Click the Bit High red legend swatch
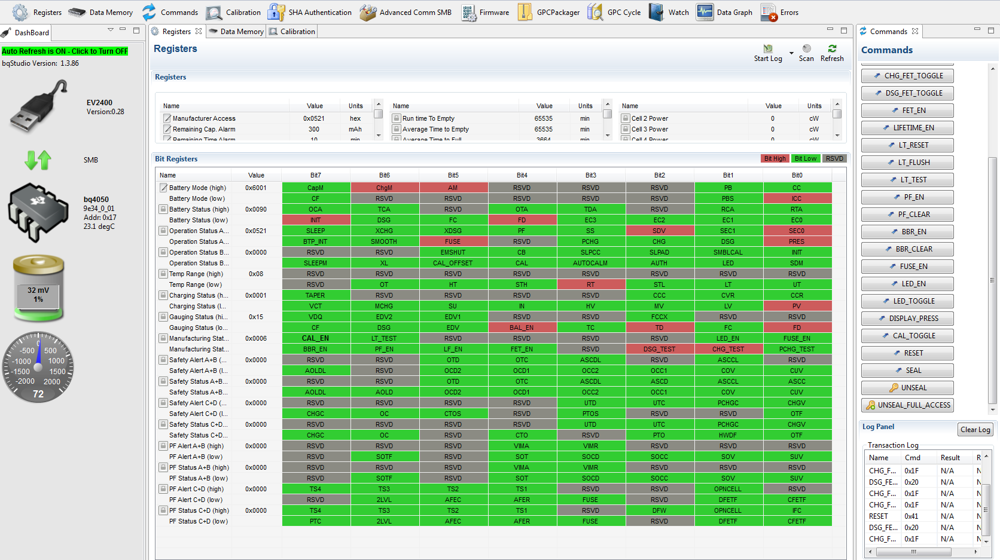 pyautogui.click(x=775, y=158)
